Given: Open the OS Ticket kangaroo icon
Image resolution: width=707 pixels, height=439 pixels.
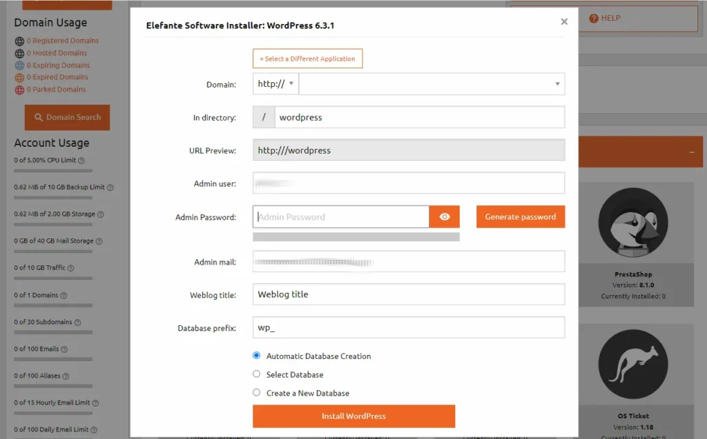Looking at the screenshot, I should tap(633, 364).
